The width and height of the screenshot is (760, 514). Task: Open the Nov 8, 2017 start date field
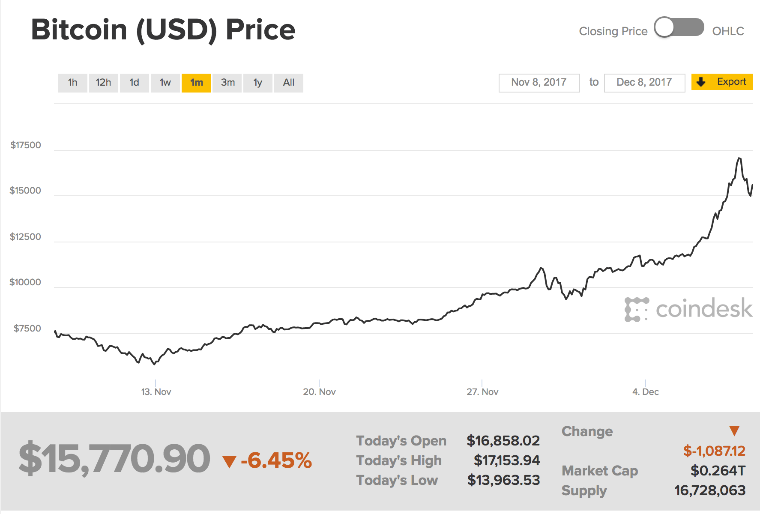539,83
